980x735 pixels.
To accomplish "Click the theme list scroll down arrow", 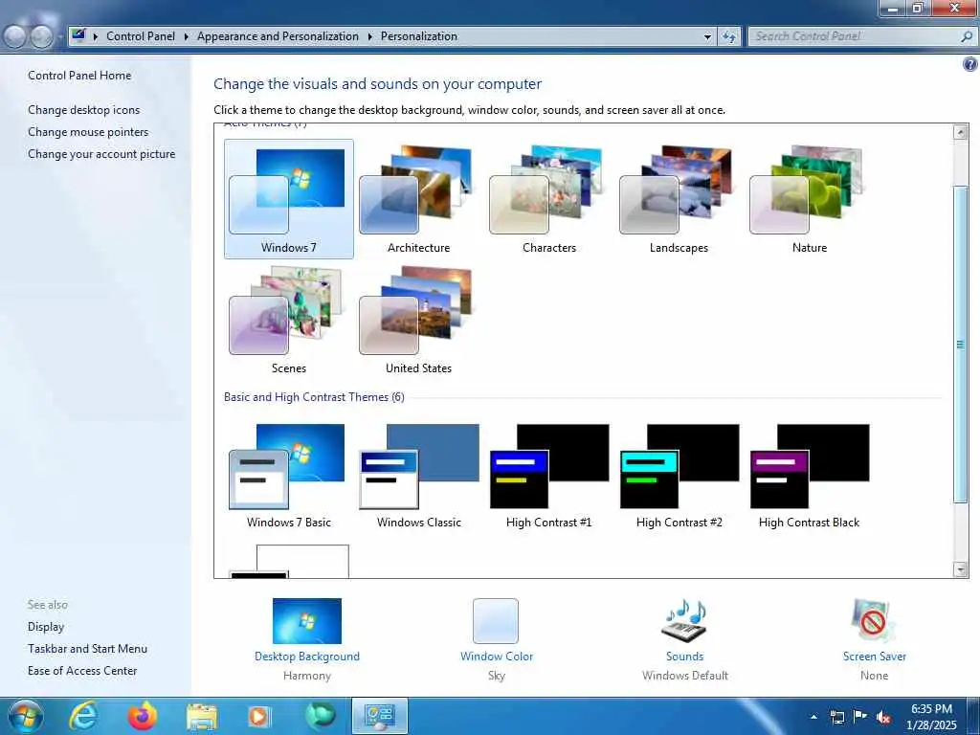I will [x=960, y=568].
